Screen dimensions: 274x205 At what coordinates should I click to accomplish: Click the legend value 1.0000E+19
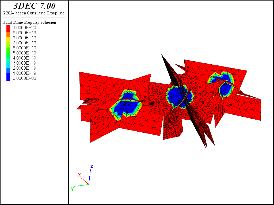24,73
